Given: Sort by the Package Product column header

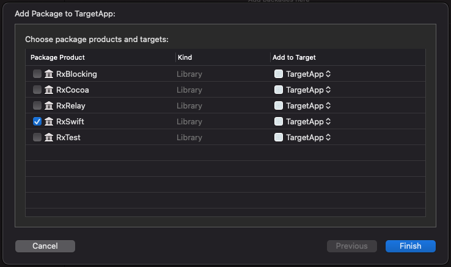Looking at the screenshot, I should click(x=57, y=57).
